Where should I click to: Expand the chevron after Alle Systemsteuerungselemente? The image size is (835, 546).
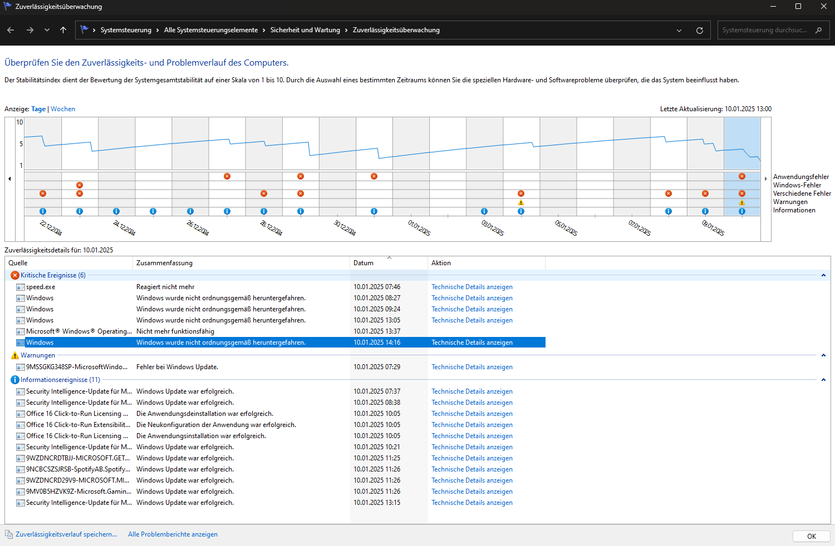264,30
